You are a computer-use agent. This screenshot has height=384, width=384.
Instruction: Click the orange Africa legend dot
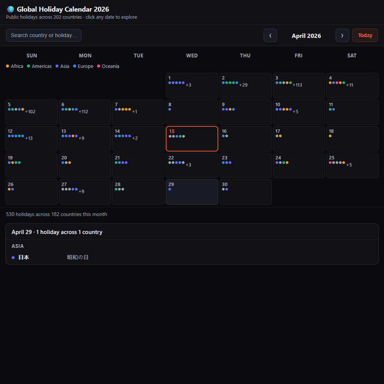click(x=7, y=66)
